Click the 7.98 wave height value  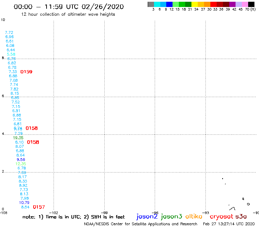[x=24, y=198]
